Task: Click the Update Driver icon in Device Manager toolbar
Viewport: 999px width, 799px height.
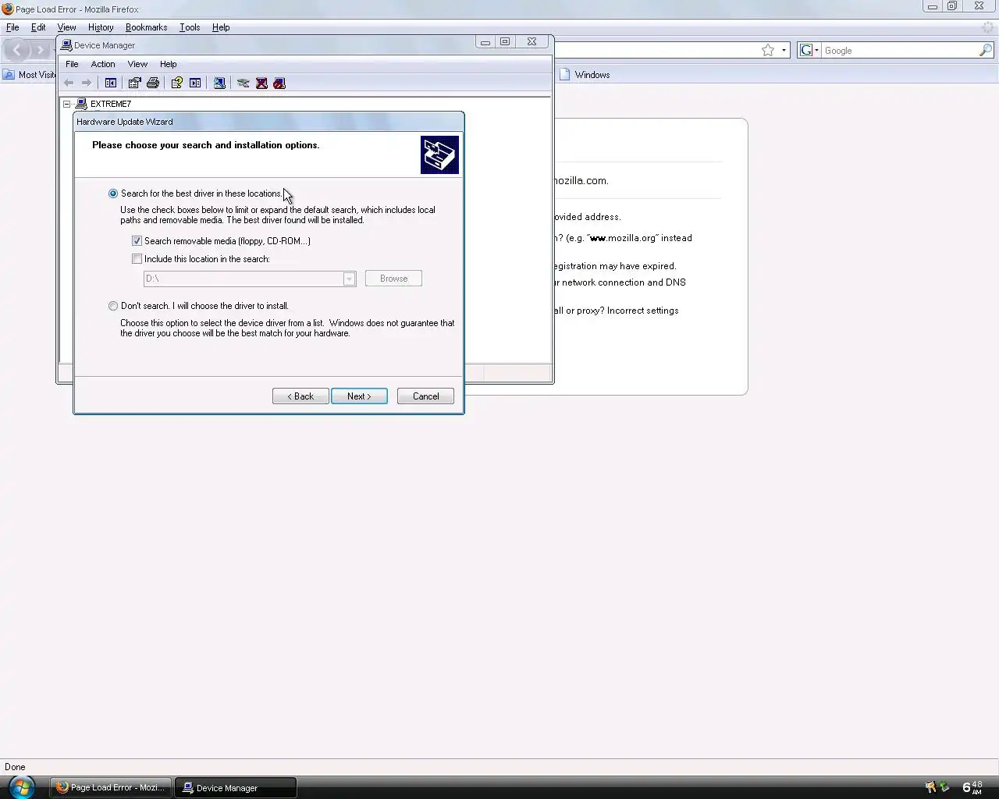Action: [244, 83]
